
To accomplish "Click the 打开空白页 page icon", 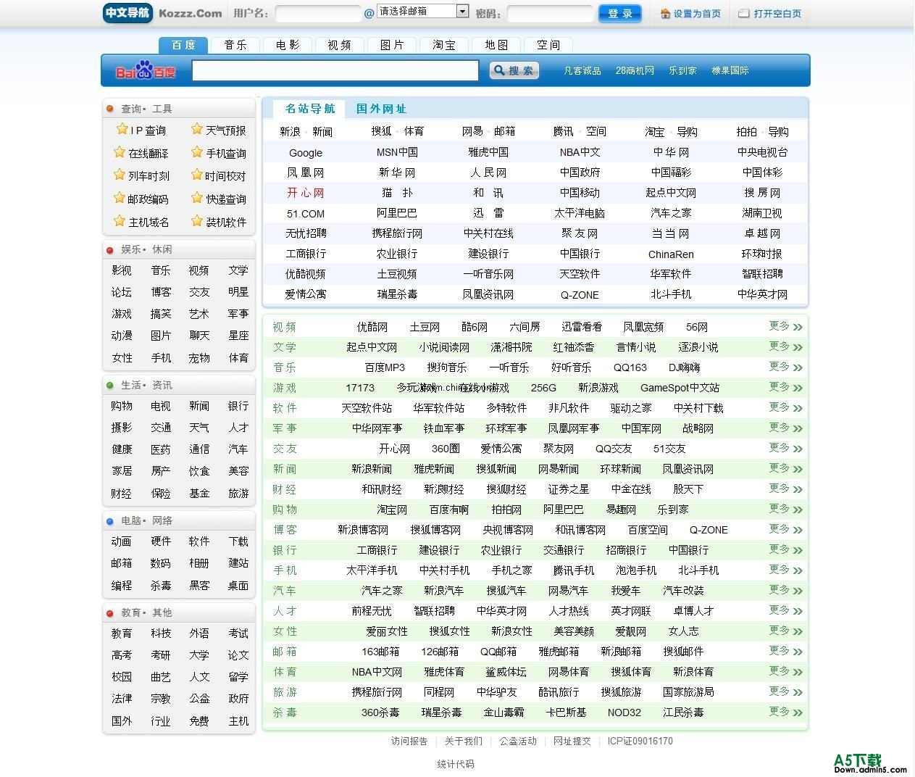I will coord(743,13).
